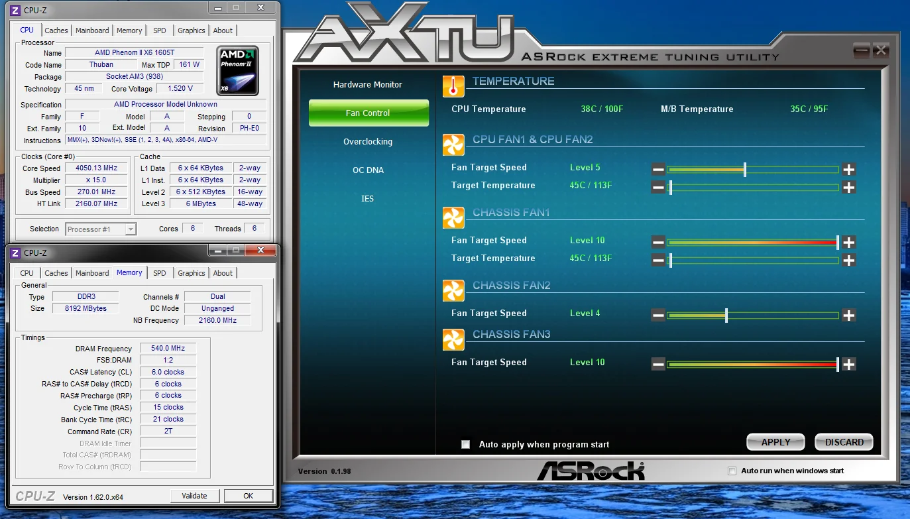Increase Chassis Fan1 target temperature with plus
The height and width of the screenshot is (519, 910).
[849, 260]
